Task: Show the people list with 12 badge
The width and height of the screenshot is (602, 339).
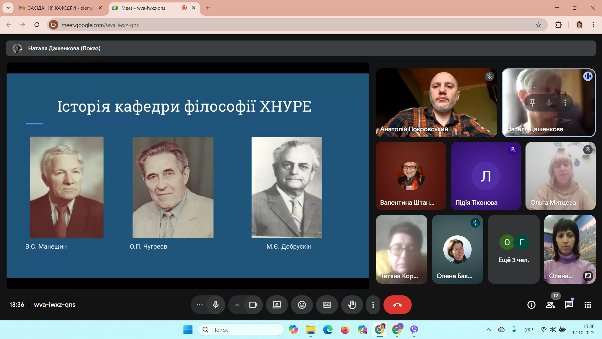Action: point(550,305)
